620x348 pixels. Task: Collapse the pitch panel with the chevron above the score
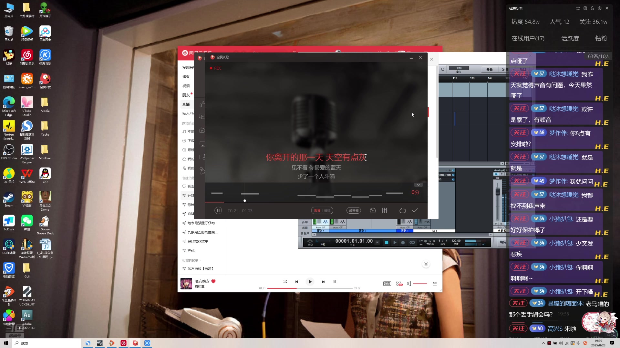coord(418,185)
